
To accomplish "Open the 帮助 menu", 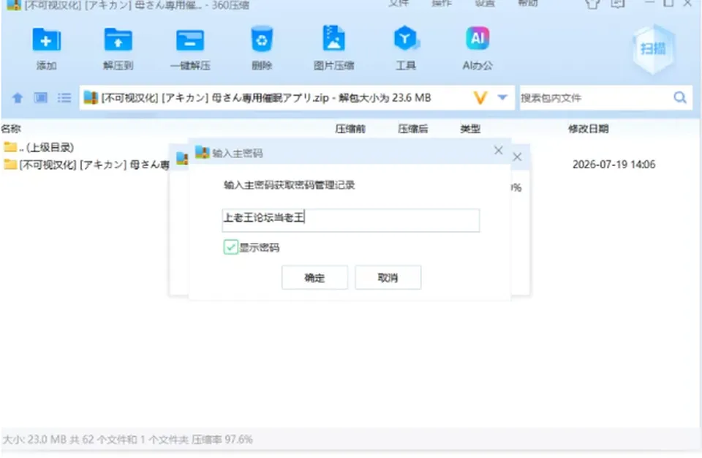I will (528, 4).
